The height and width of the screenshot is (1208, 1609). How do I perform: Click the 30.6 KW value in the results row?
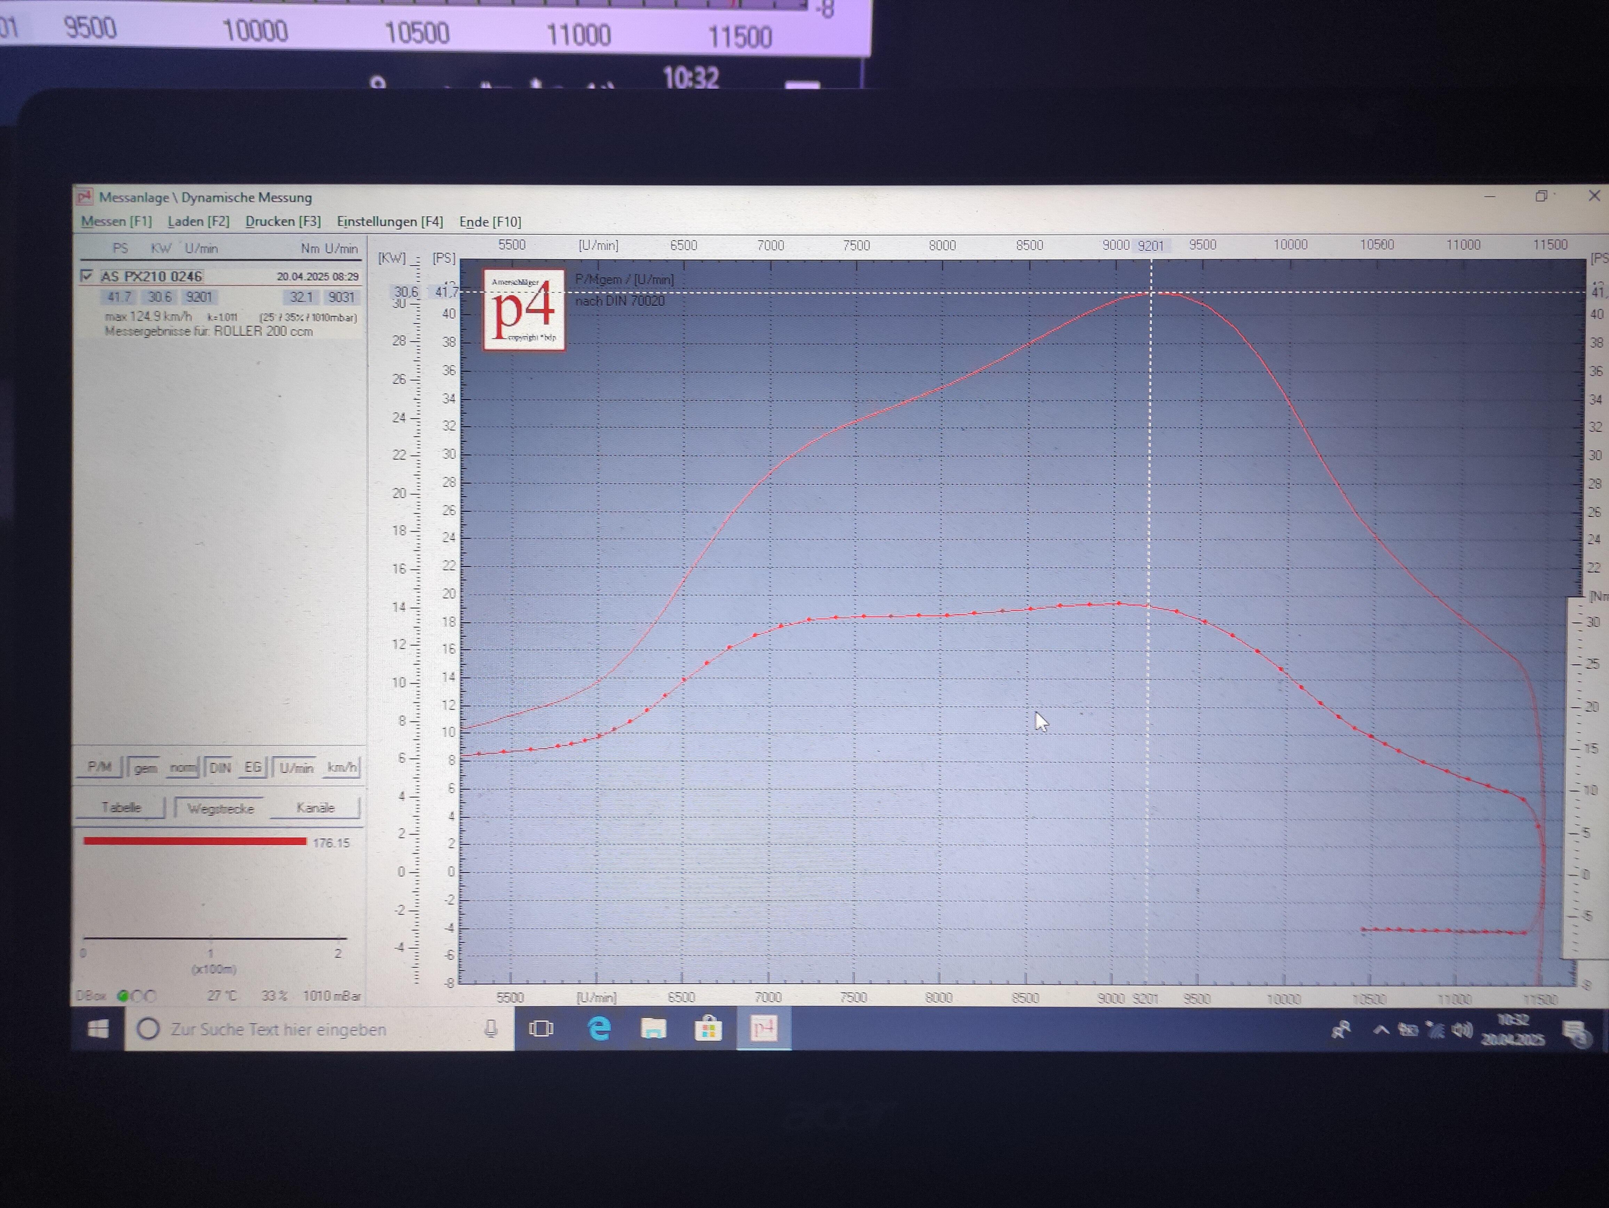click(x=159, y=297)
